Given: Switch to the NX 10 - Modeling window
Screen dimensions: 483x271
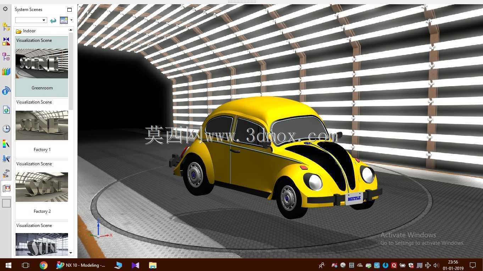Looking at the screenshot, I should click(81, 265).
